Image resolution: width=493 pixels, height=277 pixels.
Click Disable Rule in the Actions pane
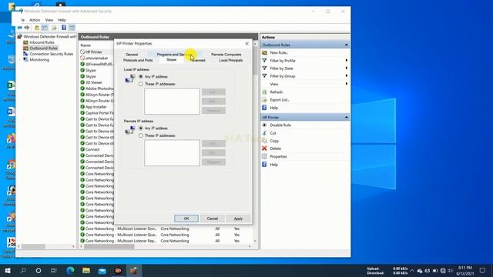pyautogui.click(x=280, y=125)
